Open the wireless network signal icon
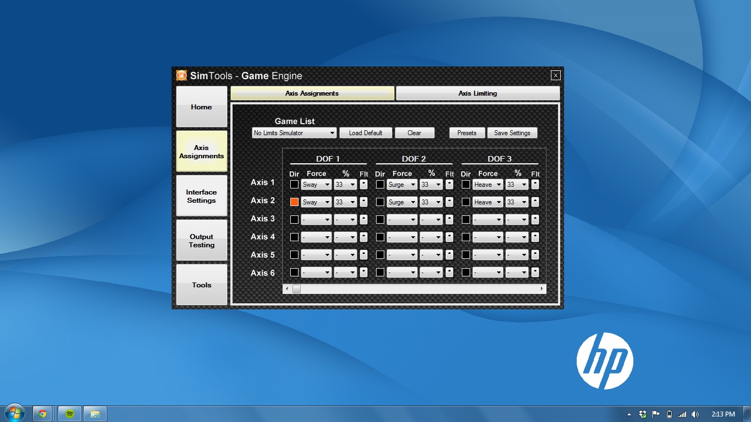Screen dimensions: 751x422 (682, 414)
